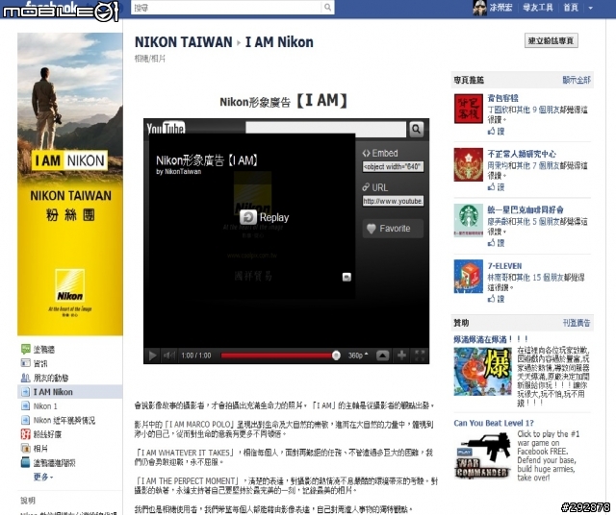616x515 pixels.
Task: Click the progress bar scrubber handle
Action: click(336, 356)
